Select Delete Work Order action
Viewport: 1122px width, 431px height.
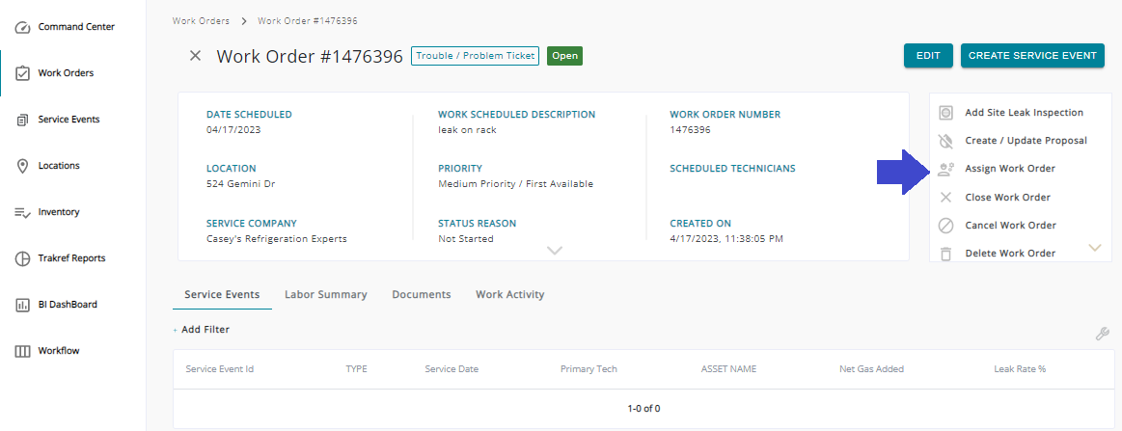(1010, 253)
